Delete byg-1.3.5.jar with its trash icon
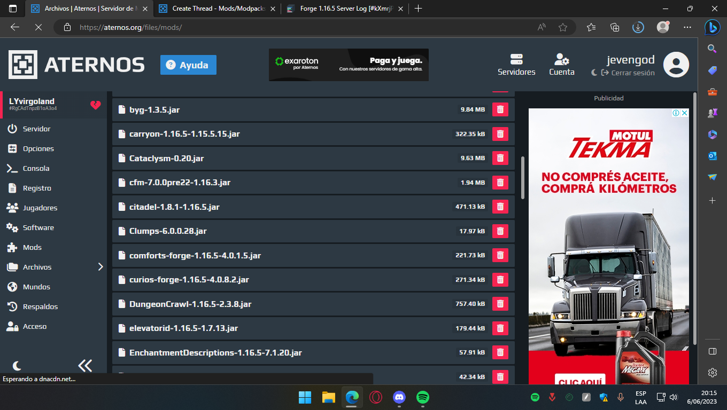This screenshot has height=410, width=727. coord(500,109)
